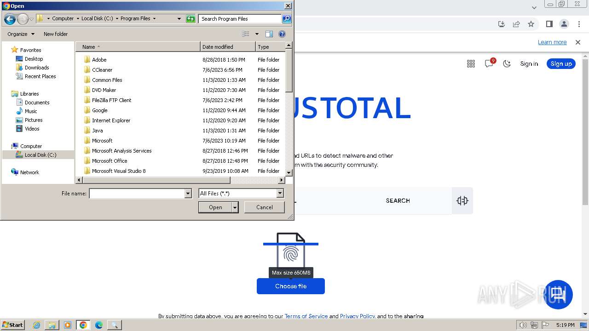This screenshot has height=331, width=589.
Task: Open Internet Explorer from taskbar
Action: point(36,325)
